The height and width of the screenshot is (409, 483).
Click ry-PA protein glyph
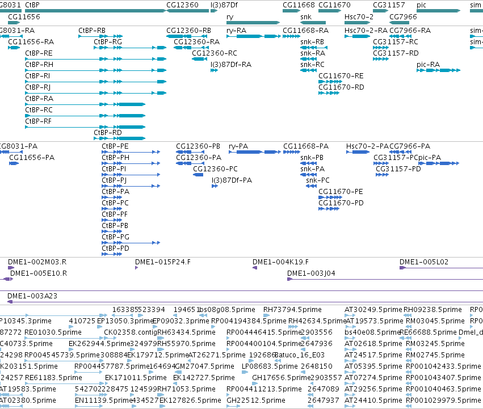click(255, 152)
